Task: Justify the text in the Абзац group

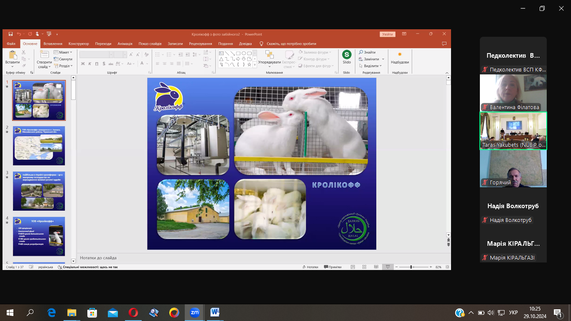Action: [178, 64]
